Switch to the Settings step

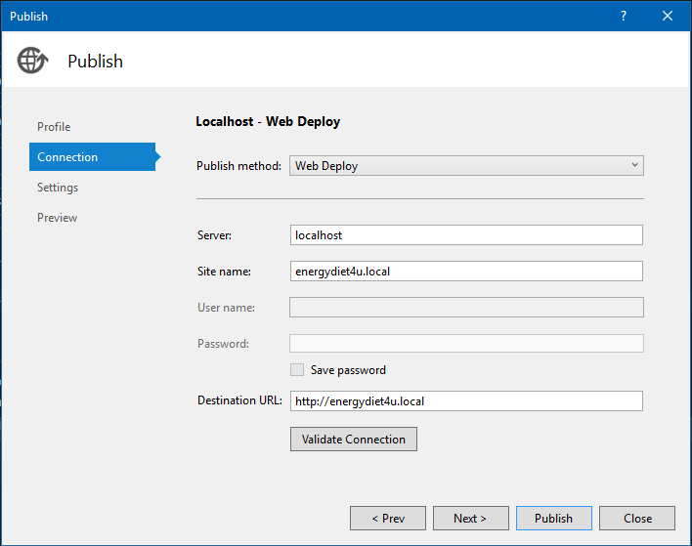point(58,187)
